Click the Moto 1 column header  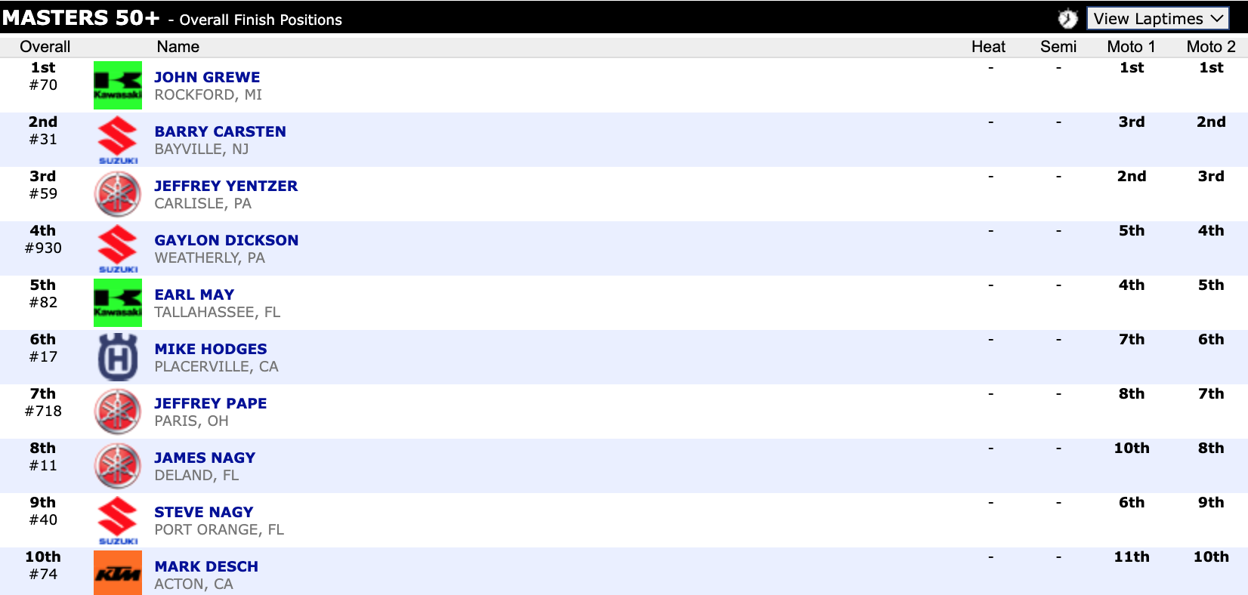point(1131,47)
